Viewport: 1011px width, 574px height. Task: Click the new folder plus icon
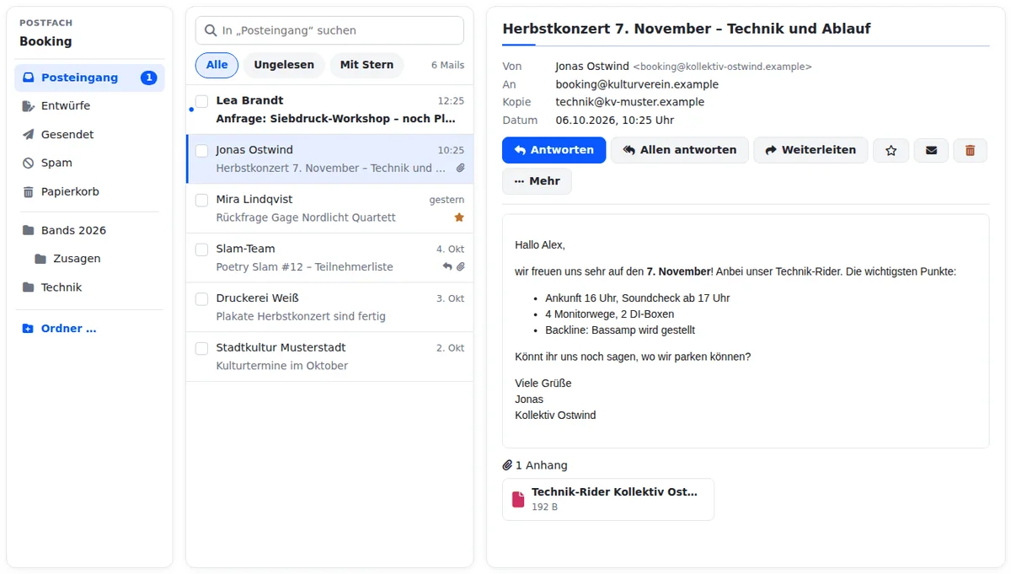pos(28,329)
